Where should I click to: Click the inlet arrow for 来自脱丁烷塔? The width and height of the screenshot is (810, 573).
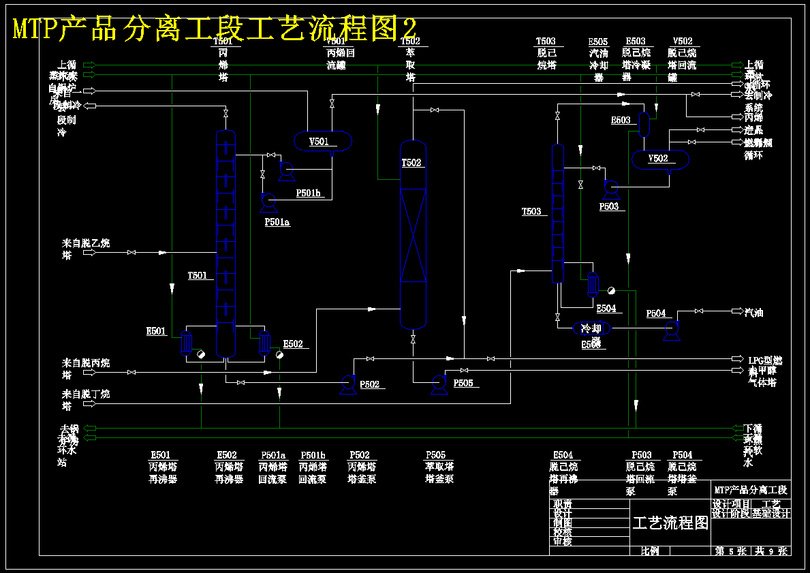click(x=90, y=403)
